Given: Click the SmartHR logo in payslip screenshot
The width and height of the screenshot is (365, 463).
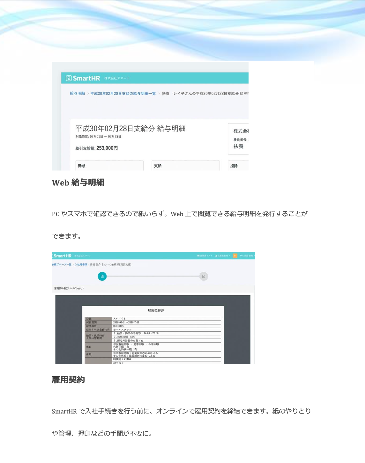Looking at the screenshot, I should pyautogui.click(x=83, y=78).
